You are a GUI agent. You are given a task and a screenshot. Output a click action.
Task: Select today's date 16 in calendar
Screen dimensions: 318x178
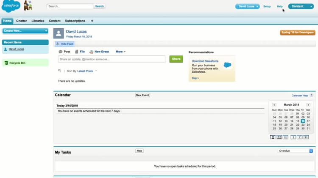303,121
